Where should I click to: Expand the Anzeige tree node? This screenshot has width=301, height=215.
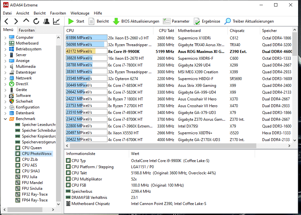[x=6, y=61]
